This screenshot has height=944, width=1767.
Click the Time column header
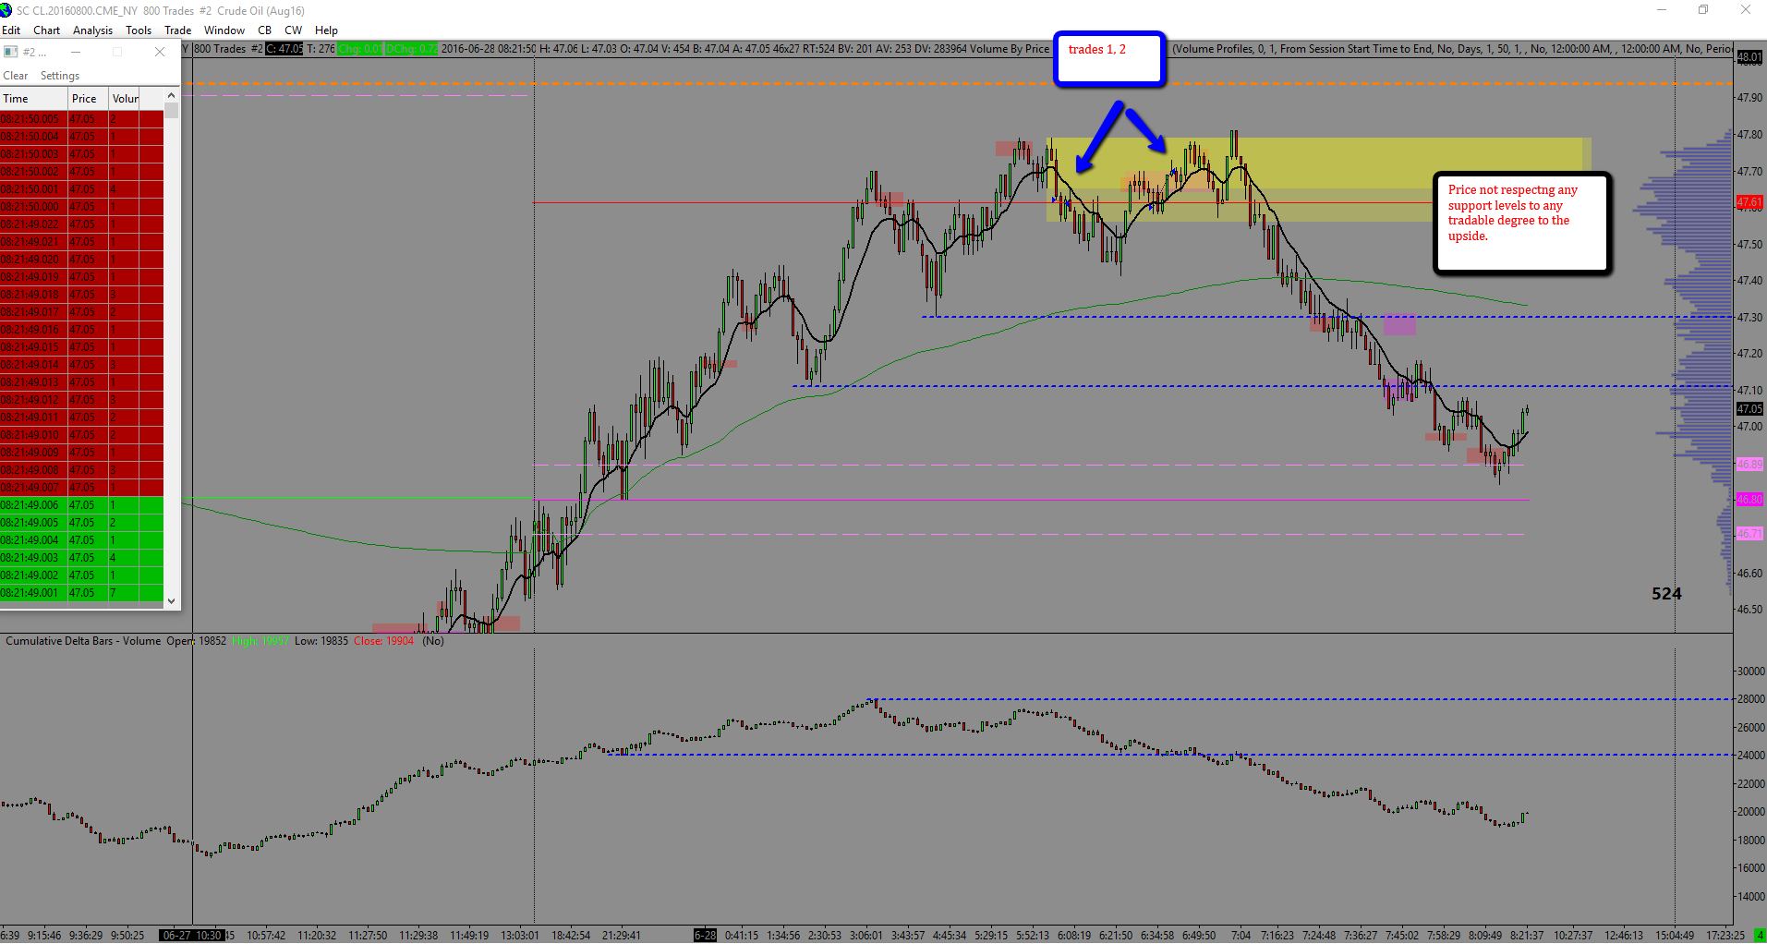click(34, 99)
